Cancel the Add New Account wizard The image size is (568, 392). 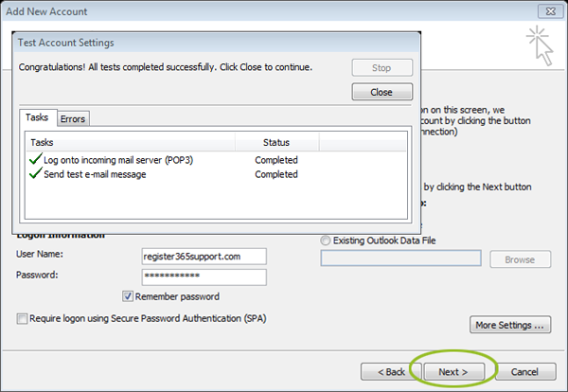click(524, 372)
